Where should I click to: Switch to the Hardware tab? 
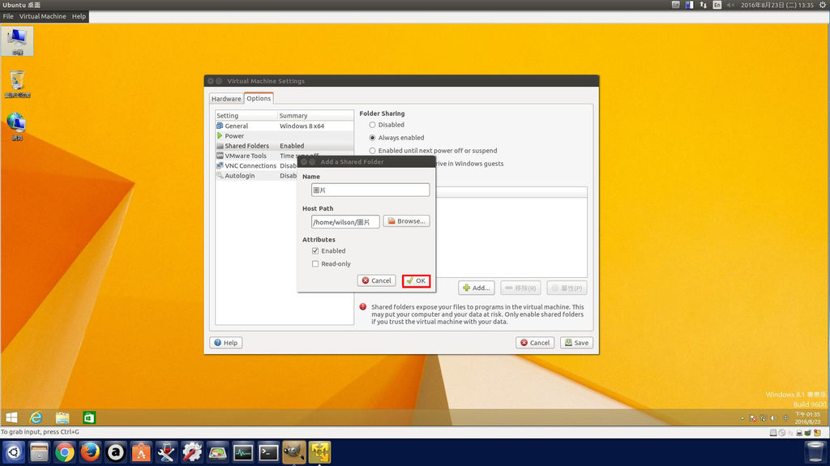226,99
